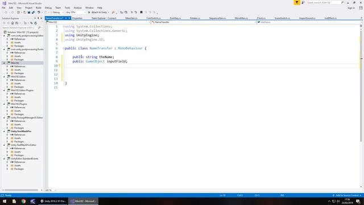
Task: Select the Mini102.Plugins project
Action: click(x=19, y=104)
